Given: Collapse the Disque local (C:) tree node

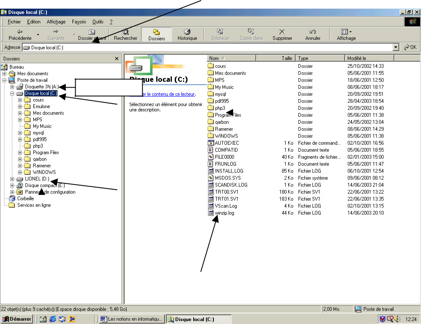Looking at the screenshot, I should 12,93.
